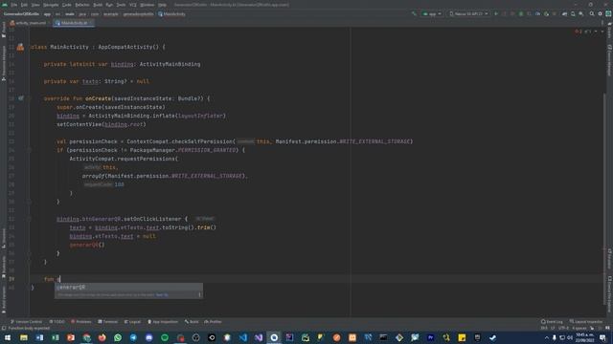Viewport: 613px width, 344px height.
Task: Open the Logcat tool window
Action: point(132,322)
